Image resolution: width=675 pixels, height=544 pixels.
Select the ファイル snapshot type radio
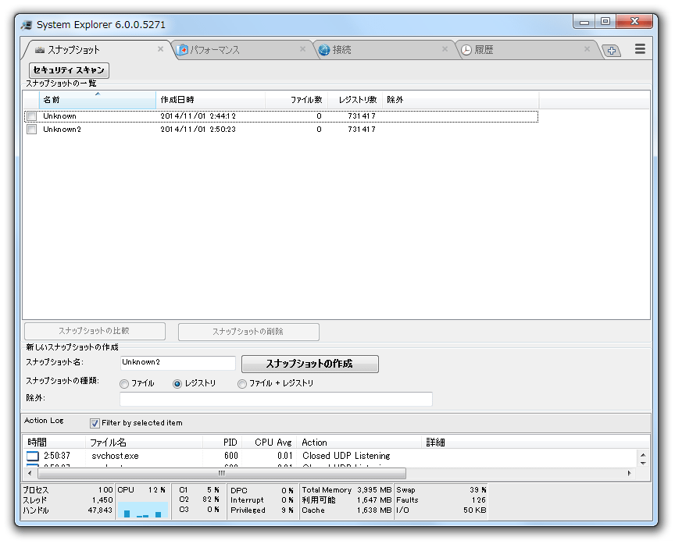point(124,383)
